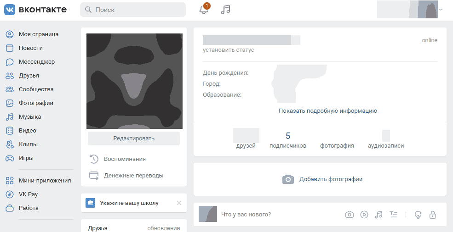Click 'установить статус' link
This screenshot has height=232, width=453.
click(228, 50)
